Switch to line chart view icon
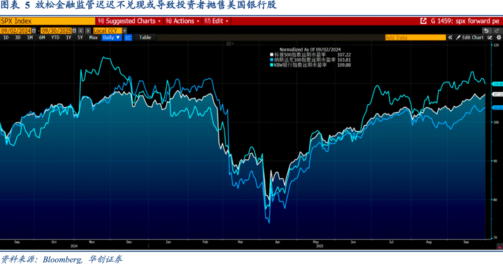Image resolution: width=503 pixels, height=264 pixels. coord(128,38)
